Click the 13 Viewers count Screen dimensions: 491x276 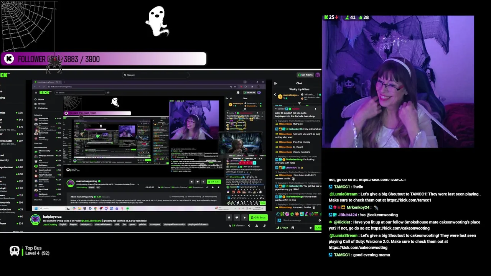[x=237, y=225]
